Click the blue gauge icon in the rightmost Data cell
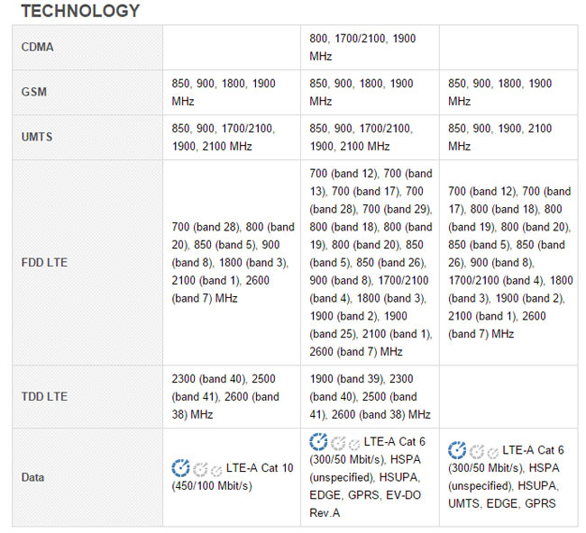Screen dimensions: 586x533 coord(457,450)
